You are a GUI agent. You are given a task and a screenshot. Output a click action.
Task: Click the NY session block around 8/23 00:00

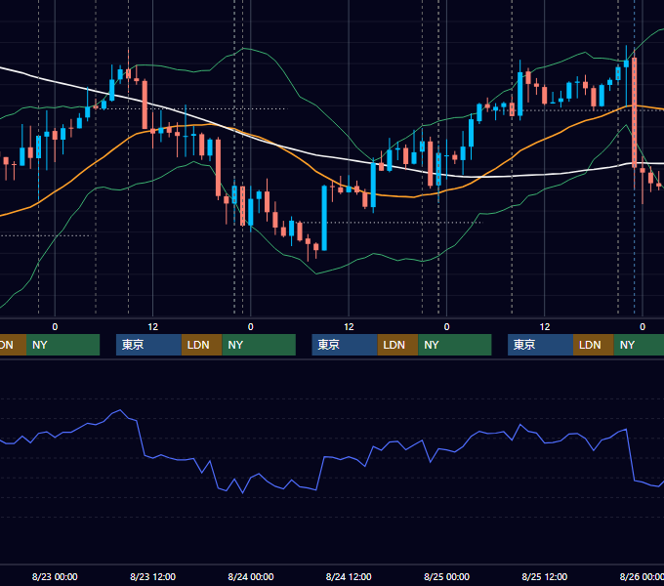[x=62, y=345]
